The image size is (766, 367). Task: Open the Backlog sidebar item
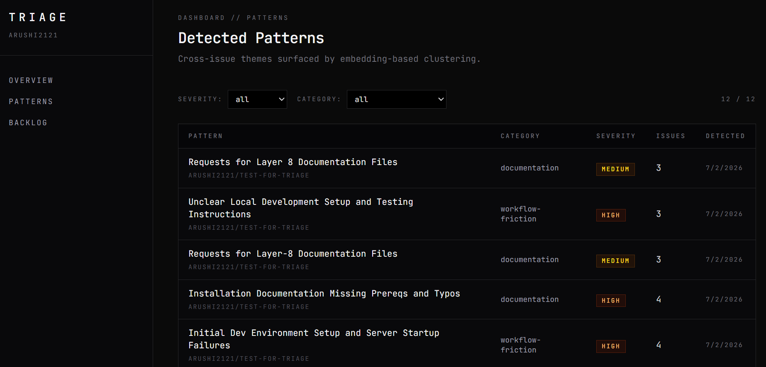click(x=28, y=123)
